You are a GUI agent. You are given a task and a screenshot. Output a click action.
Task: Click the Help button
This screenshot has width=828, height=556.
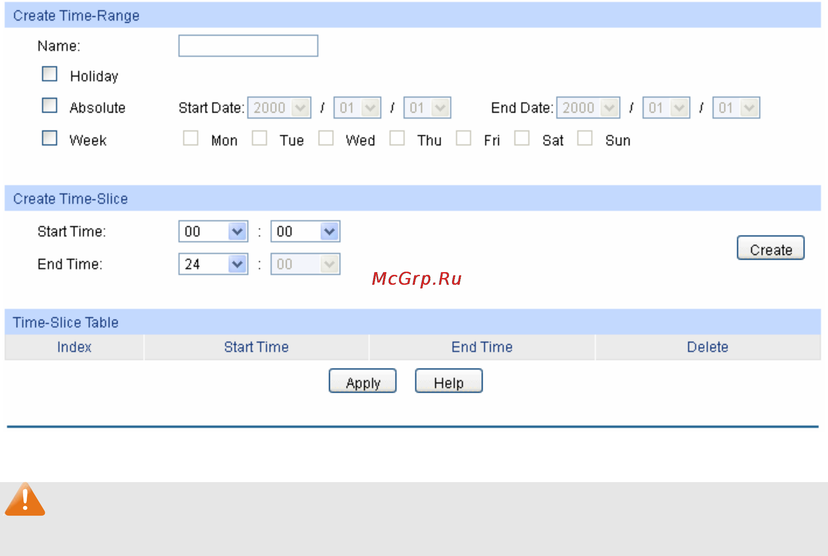click(x=449, y=381)
